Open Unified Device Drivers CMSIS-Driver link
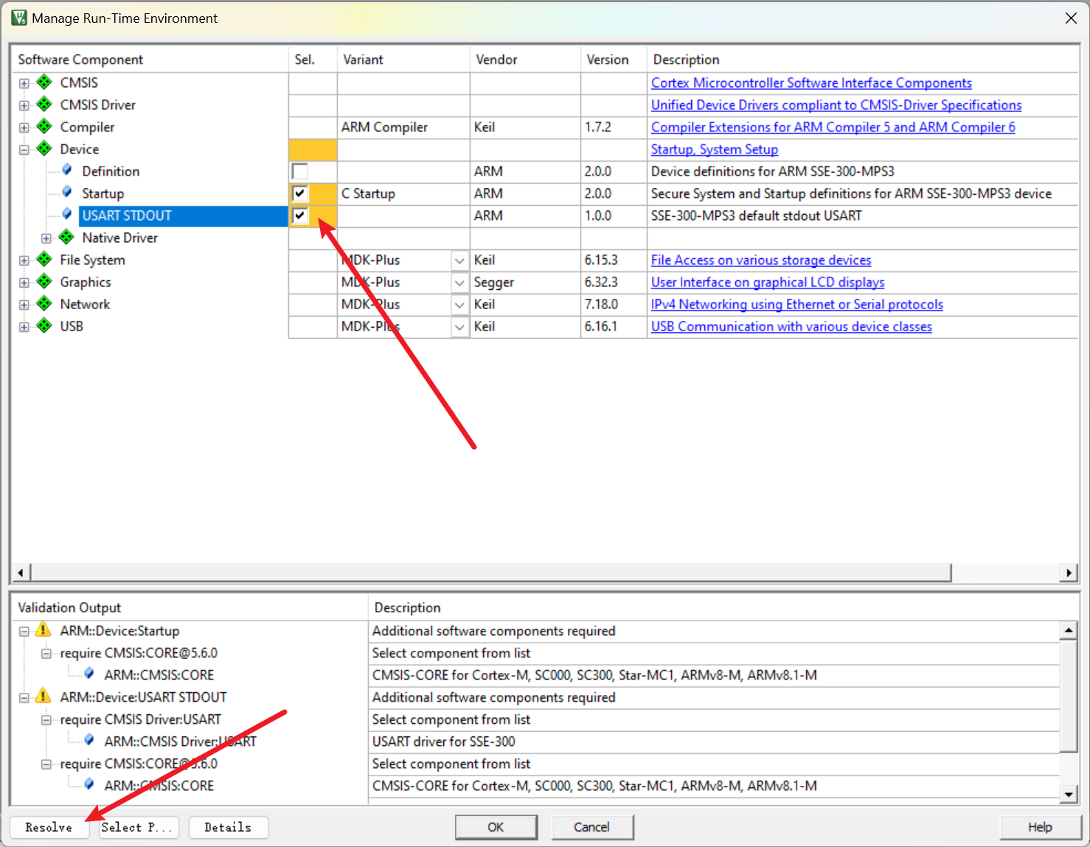 (836, 105)
